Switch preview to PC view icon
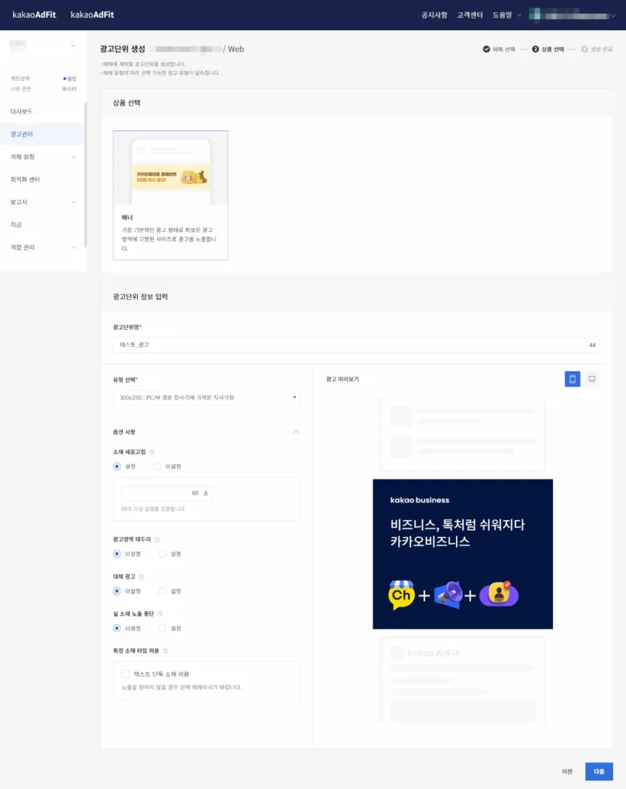Viewport: 626px width, 789px height. (x=593, y=378)
